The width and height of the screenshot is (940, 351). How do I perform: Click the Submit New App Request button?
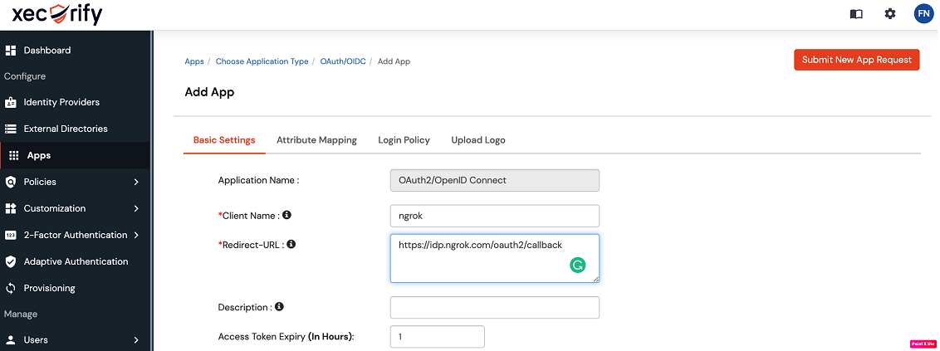[857, 60]
